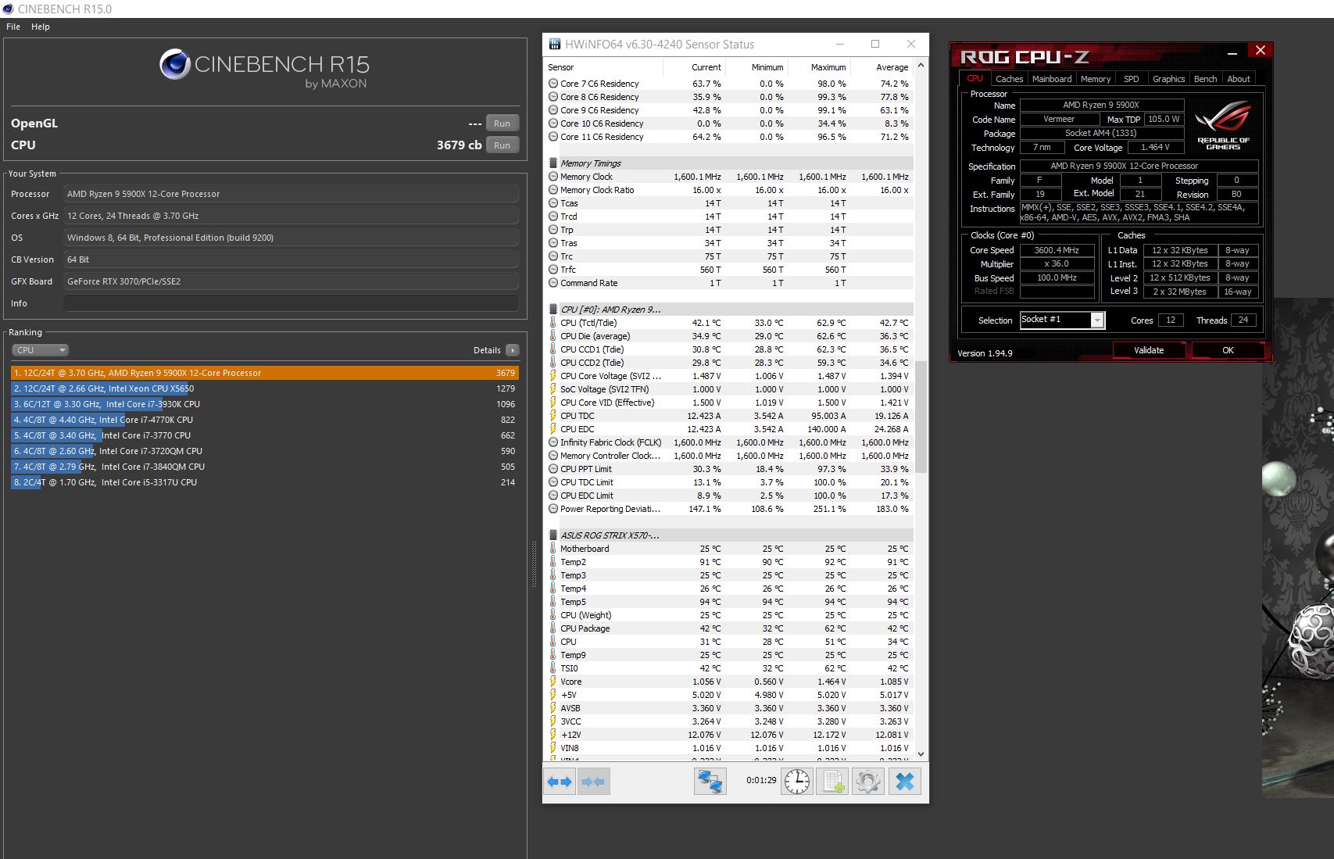Select ranking row Intel Core i7-4770K
Screen dimensions: 1334x859
265,420
